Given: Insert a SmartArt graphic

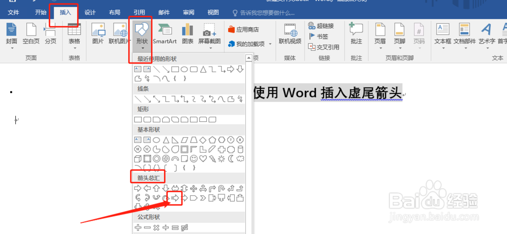Looking at the screenshot, I should (x=165, y=34).
